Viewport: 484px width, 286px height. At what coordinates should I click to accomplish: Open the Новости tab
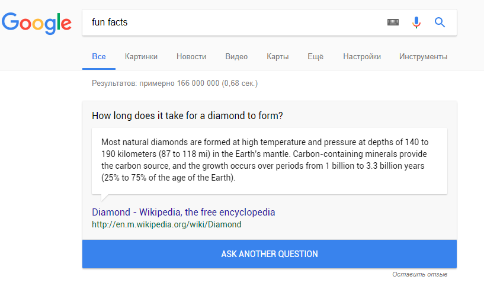click(191, 57)
